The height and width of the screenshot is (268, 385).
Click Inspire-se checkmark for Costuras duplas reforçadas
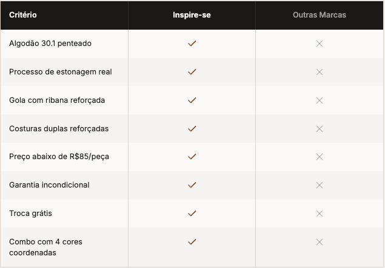click(192, 128)
